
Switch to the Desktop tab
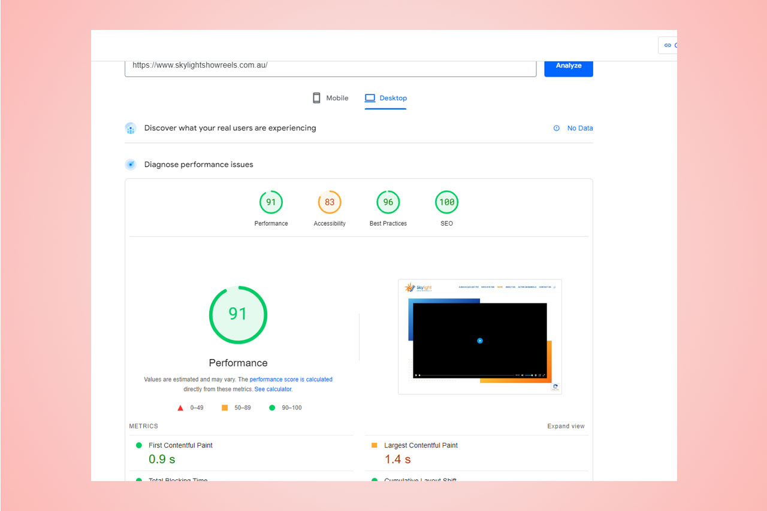click(x=385, y=98)
